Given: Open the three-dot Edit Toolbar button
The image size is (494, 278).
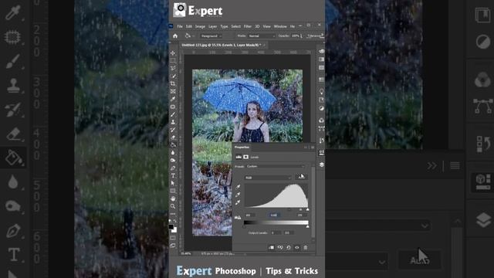Looking at the screenshot, I should coord(173,214).
